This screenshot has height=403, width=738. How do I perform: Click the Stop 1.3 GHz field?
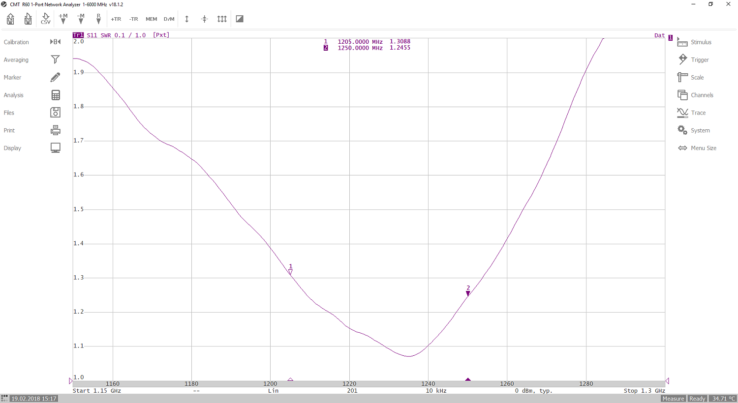point(645,391)
